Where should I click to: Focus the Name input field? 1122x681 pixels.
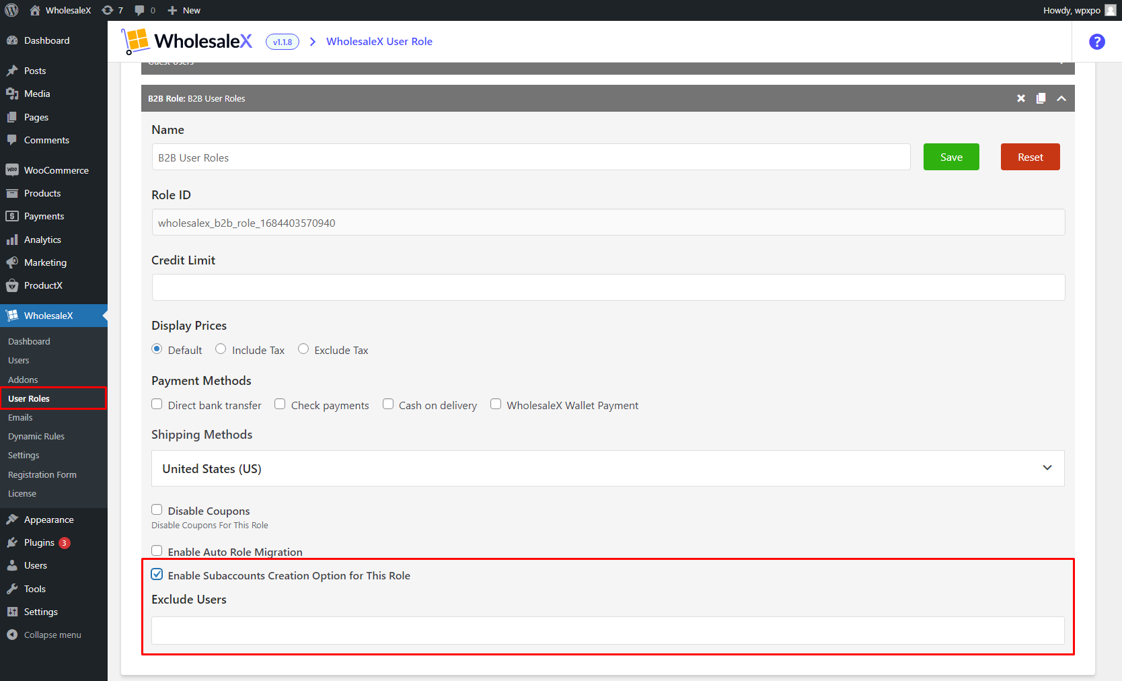point(531,157)
